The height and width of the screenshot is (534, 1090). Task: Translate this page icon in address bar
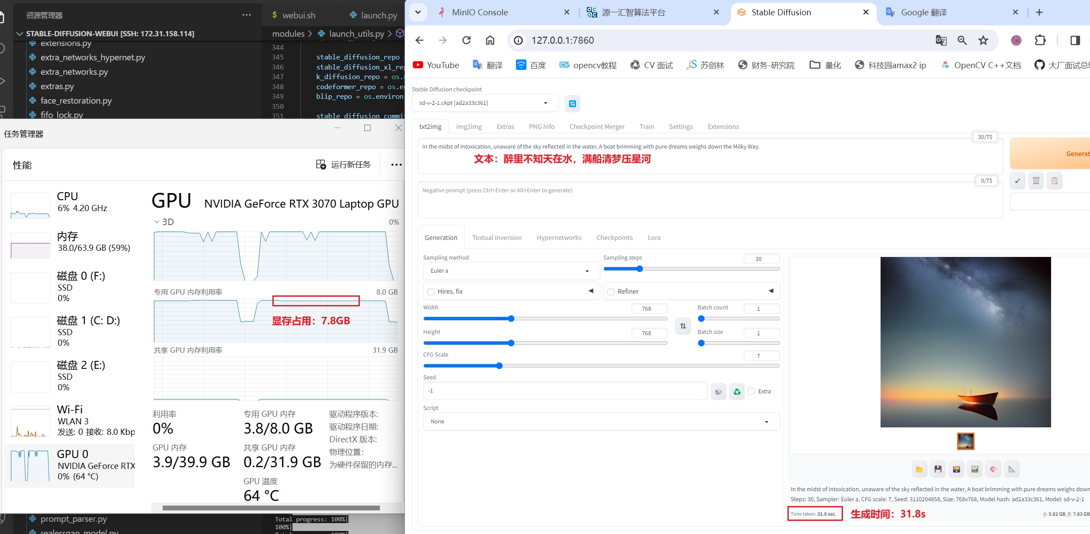point(941,41)
